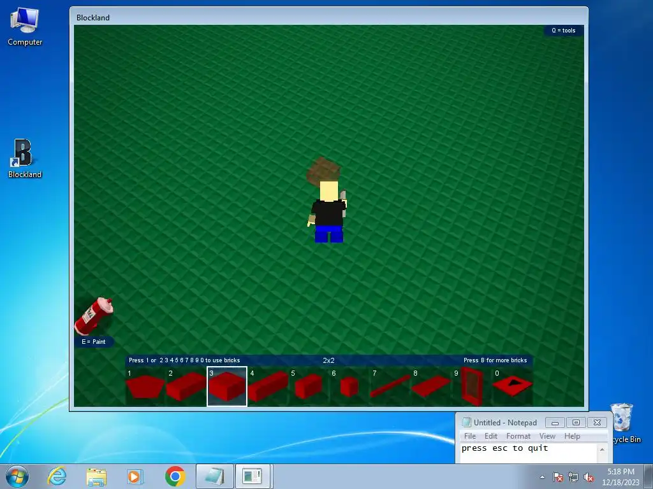Open Notepad Format menu

coord(518,436)
